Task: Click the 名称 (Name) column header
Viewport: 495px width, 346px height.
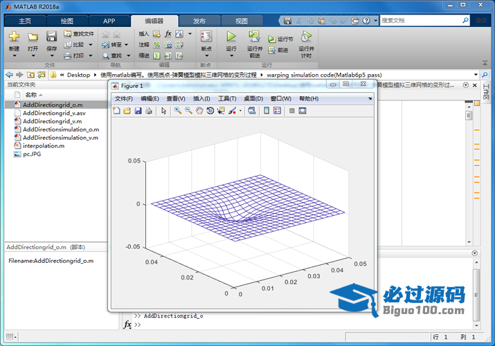Action: [x=31, y=95]
